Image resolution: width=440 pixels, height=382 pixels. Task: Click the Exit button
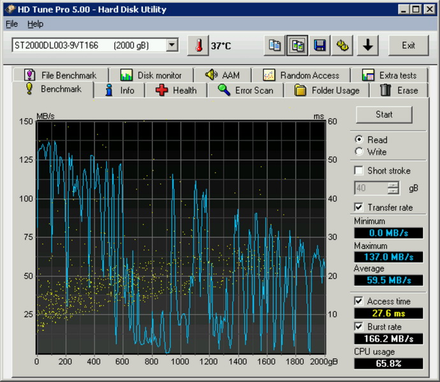pyautogui.click(x=409, y=45)
